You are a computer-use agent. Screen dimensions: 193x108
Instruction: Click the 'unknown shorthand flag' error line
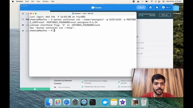pyautogui.click(x=65, y=25)
